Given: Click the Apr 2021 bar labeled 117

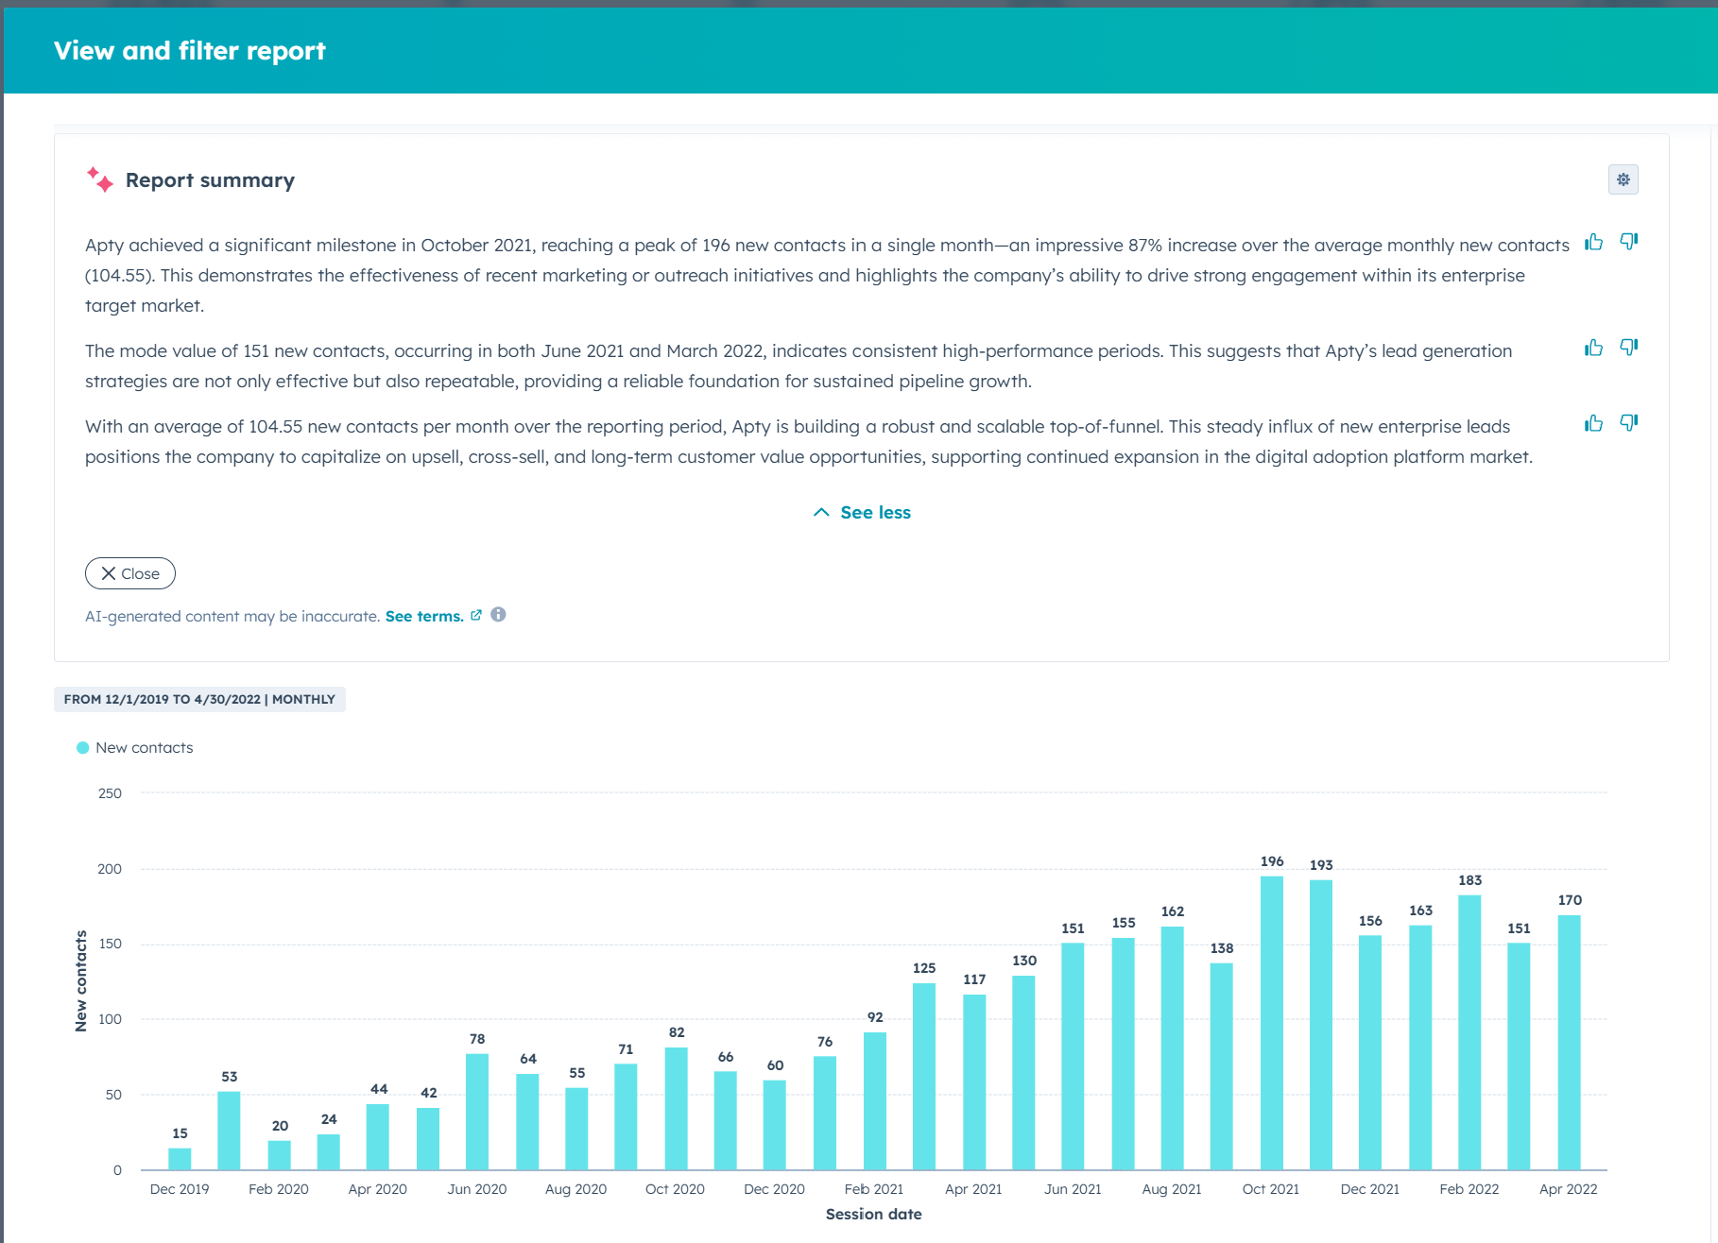Looking at the screenshot, I should point(974,1082).
